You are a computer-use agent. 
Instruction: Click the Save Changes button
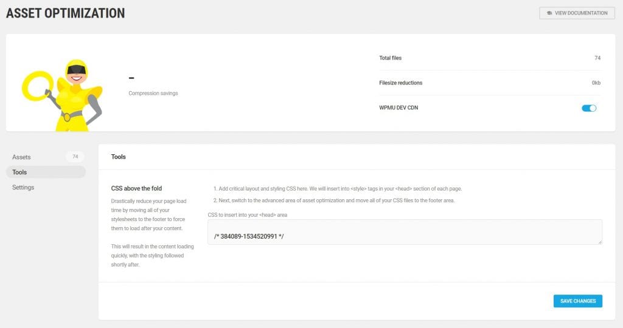(x=578, y=301)
